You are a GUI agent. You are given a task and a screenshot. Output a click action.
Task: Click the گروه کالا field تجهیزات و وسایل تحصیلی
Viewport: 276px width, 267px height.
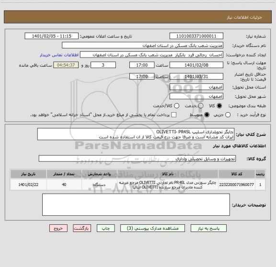click(x=138, y=159)
